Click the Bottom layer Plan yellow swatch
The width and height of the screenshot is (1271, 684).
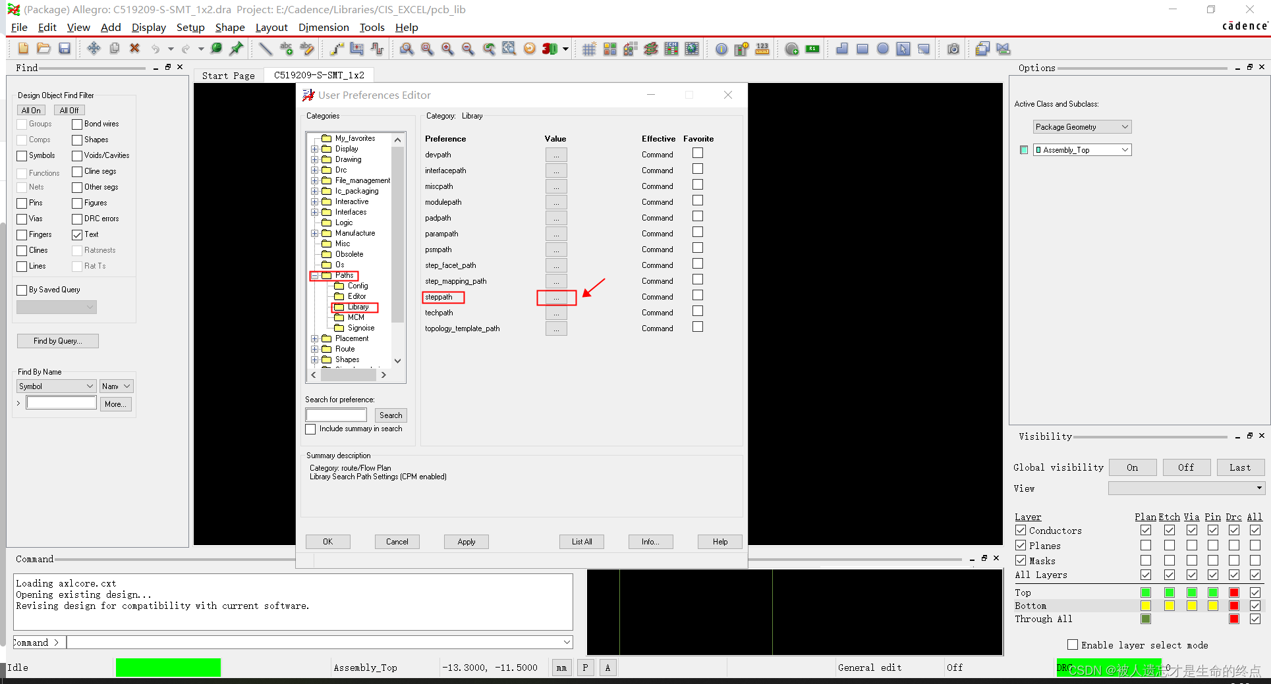click(x=1146, y=606)
